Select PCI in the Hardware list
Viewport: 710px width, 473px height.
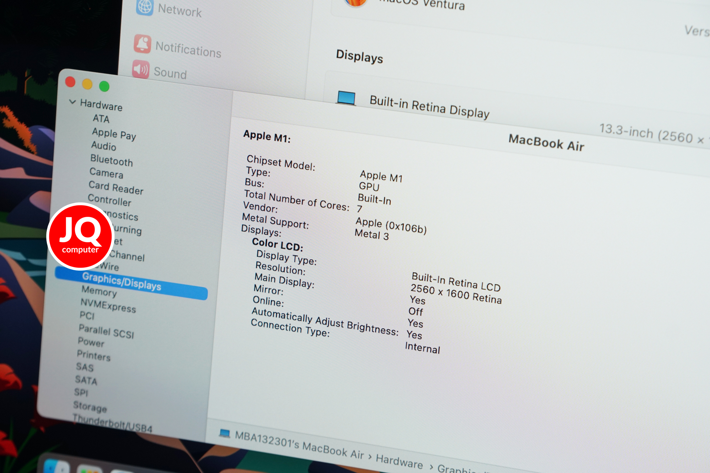87,315
